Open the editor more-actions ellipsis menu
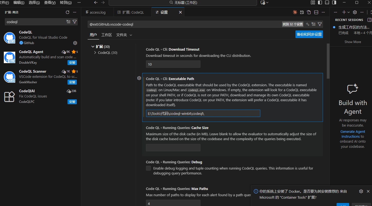This screenshot has height=206, width=372. (x=323, y=12)
